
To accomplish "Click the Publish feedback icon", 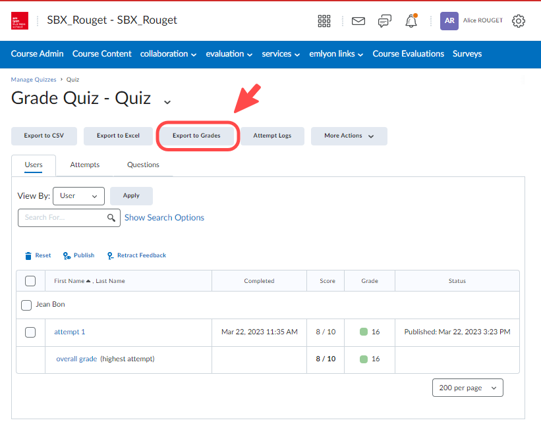I will pos(67,256).
